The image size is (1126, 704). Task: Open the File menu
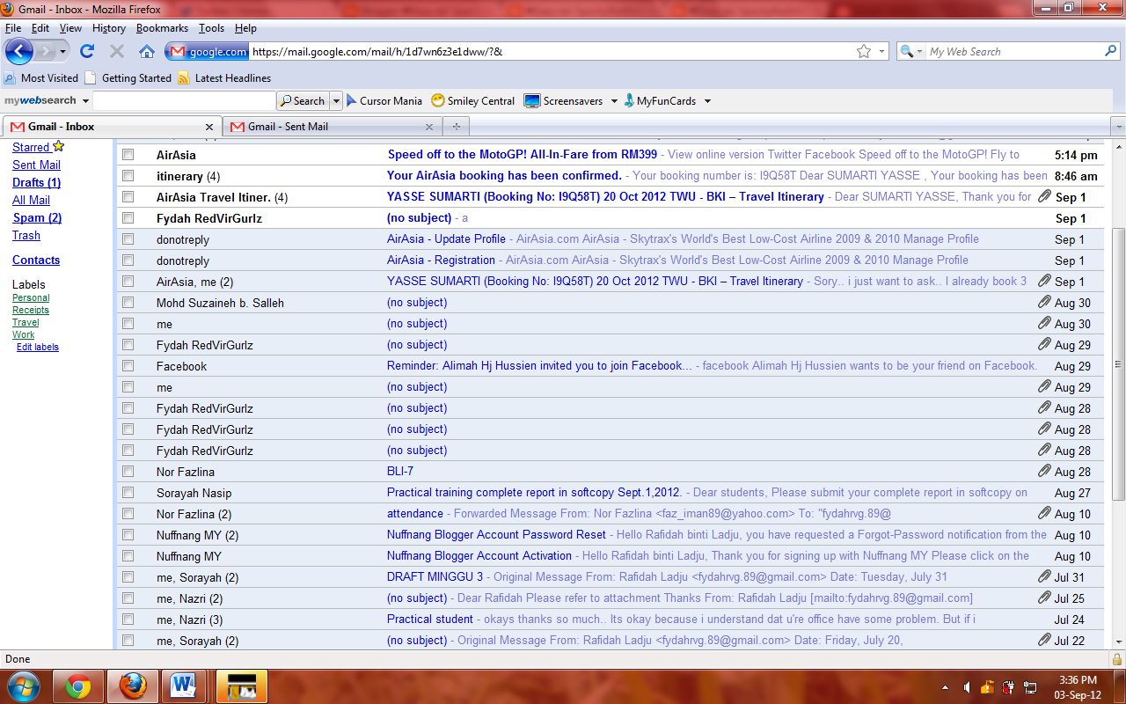13,28
